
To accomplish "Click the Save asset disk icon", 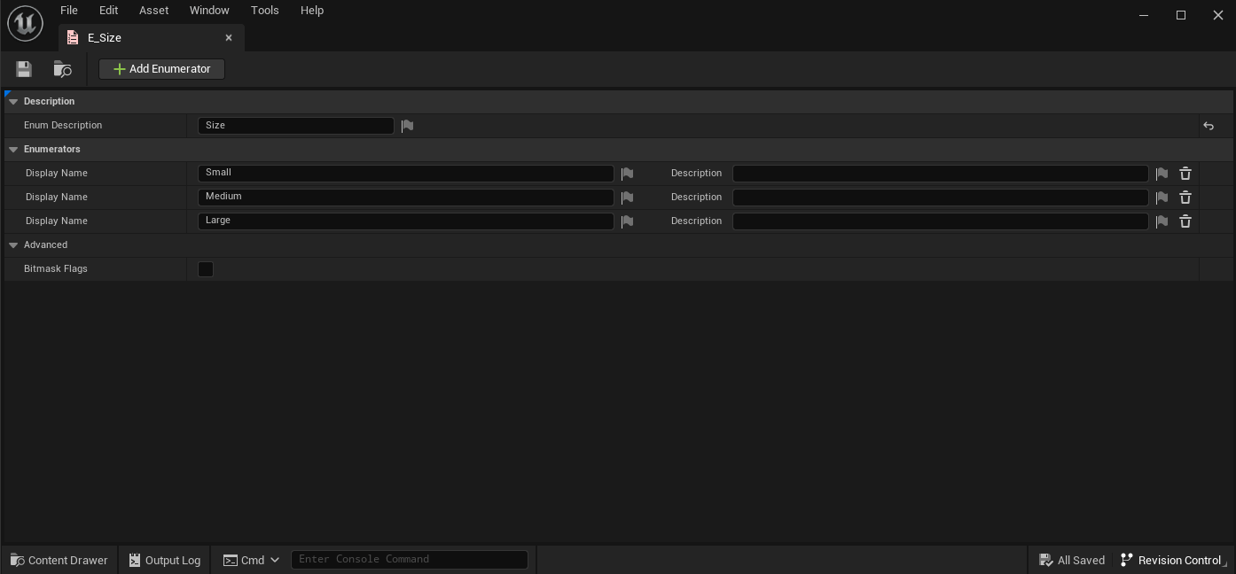I will click(24, 69).
